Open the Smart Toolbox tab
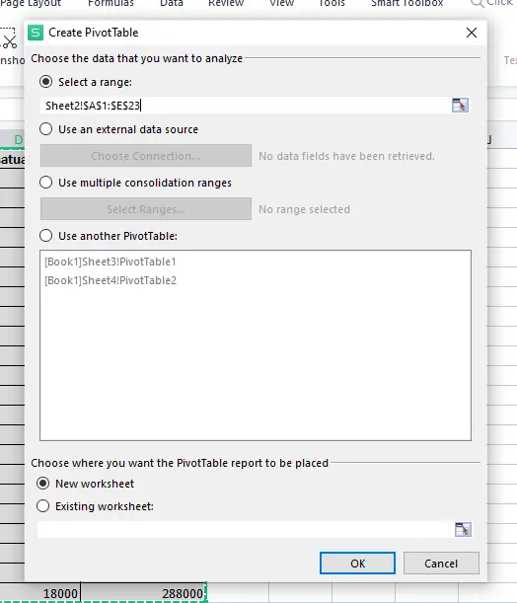This screenshot has width=517, height=603. 407,3
